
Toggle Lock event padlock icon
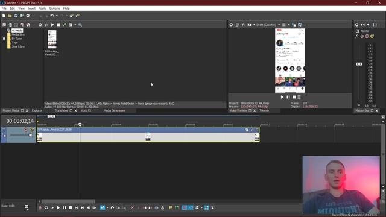coord(162,207)
